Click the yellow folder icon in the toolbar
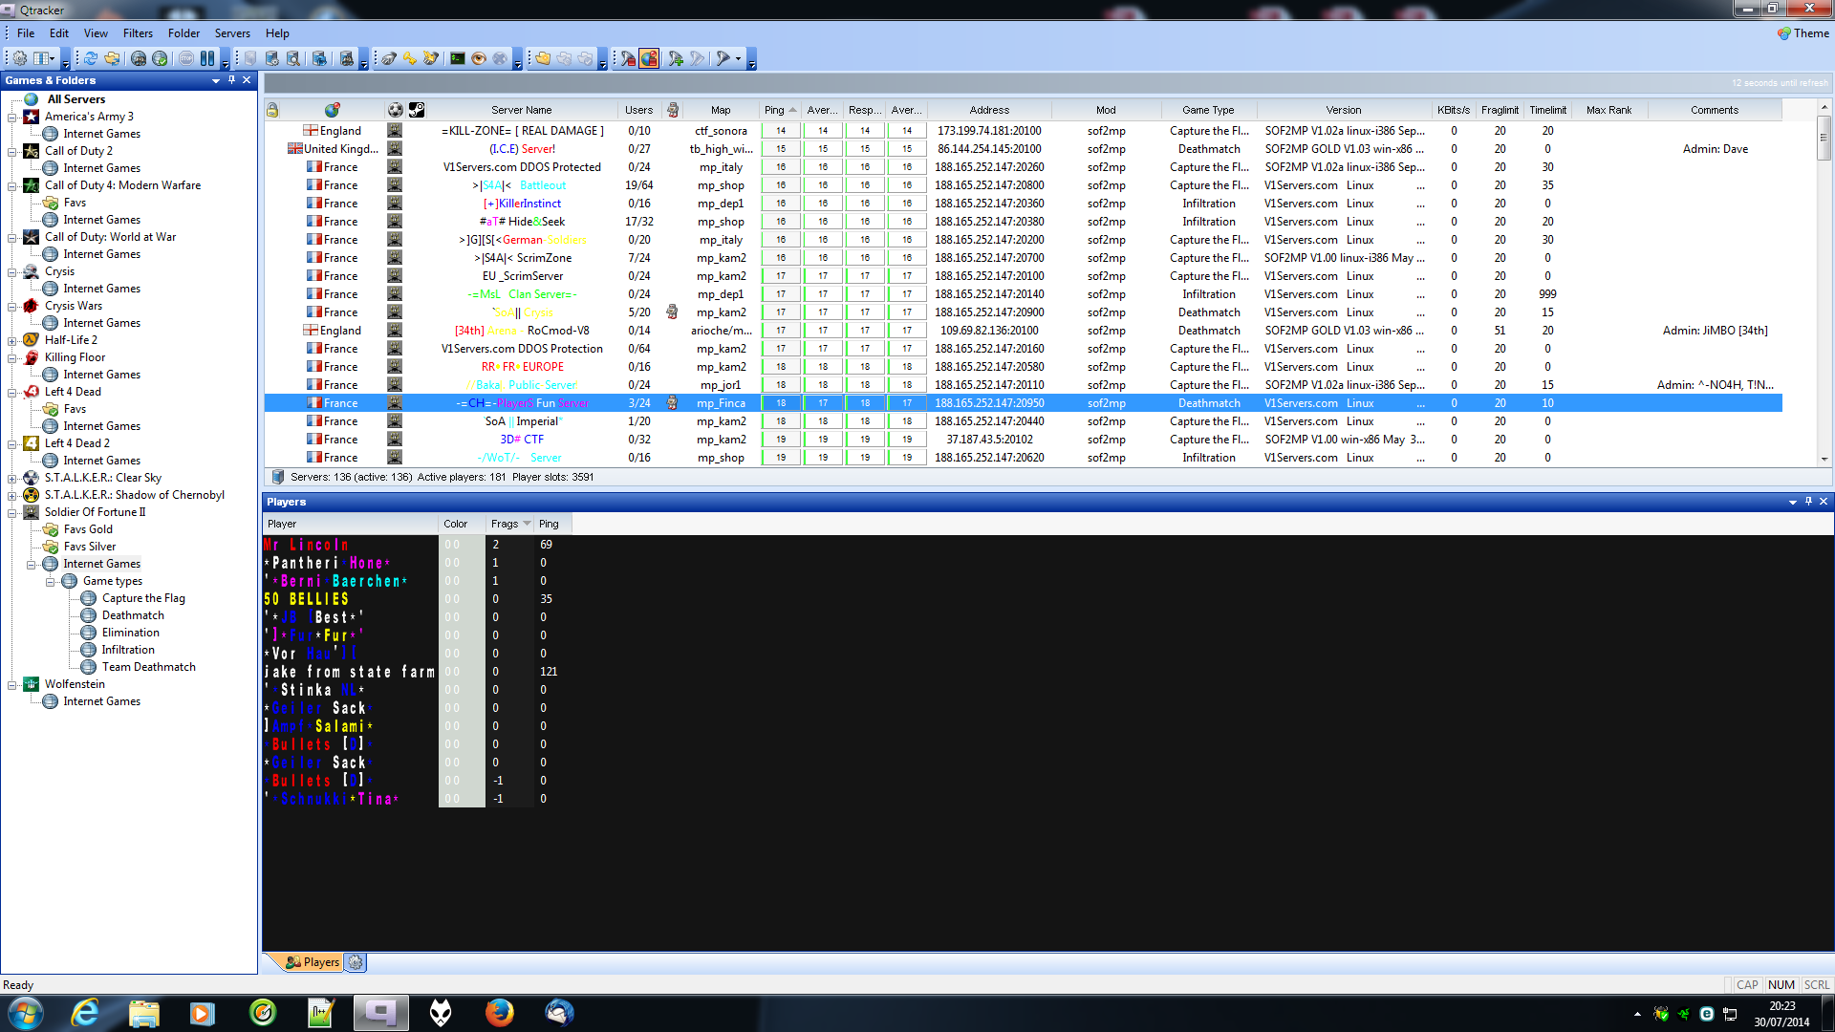Image resolution: width=1835 pixels, height=1032 pixels. click(543, 59)
